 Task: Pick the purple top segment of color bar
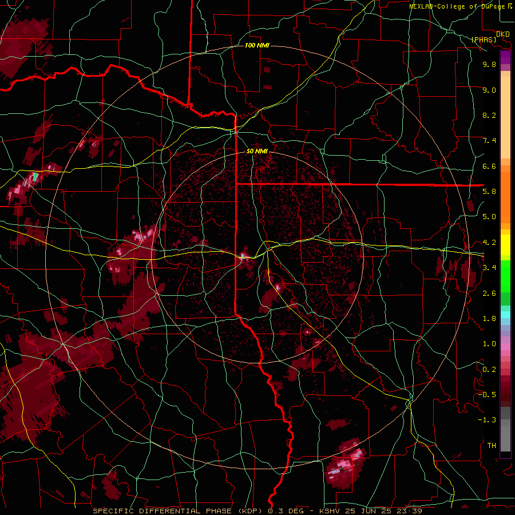(x=505, y=57)
